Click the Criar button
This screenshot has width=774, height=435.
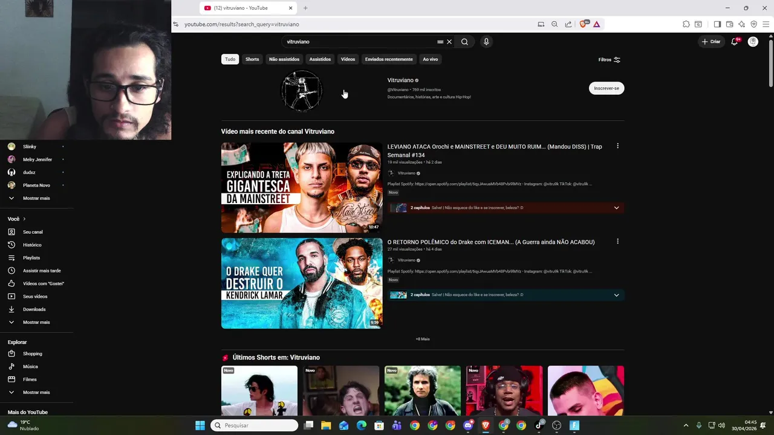(711, 42)
